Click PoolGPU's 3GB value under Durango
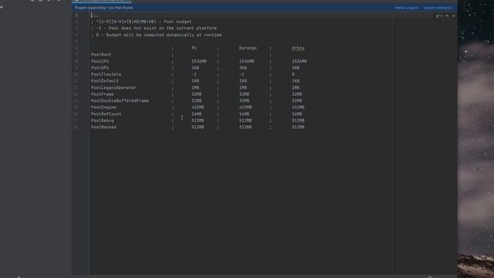494x278 pixels. [x=243, y=68]
